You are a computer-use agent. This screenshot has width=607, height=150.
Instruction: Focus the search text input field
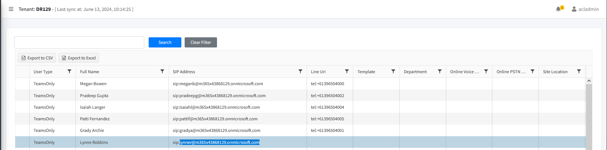[x=79, y=42]
